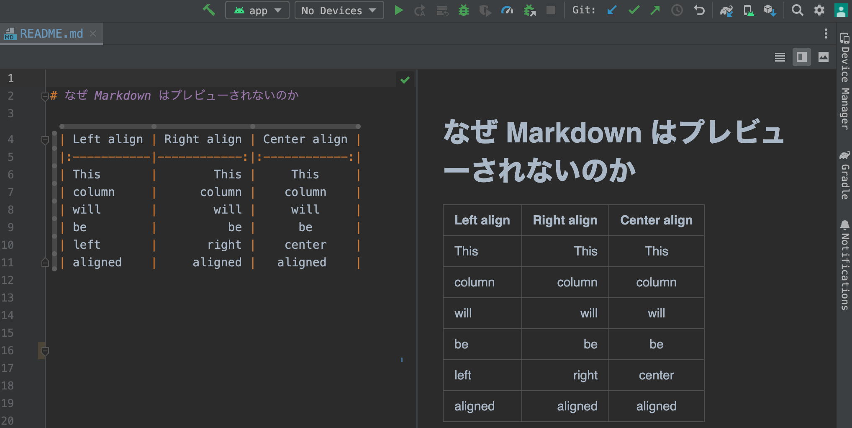Click the 'Center align' header in preview

656,220
